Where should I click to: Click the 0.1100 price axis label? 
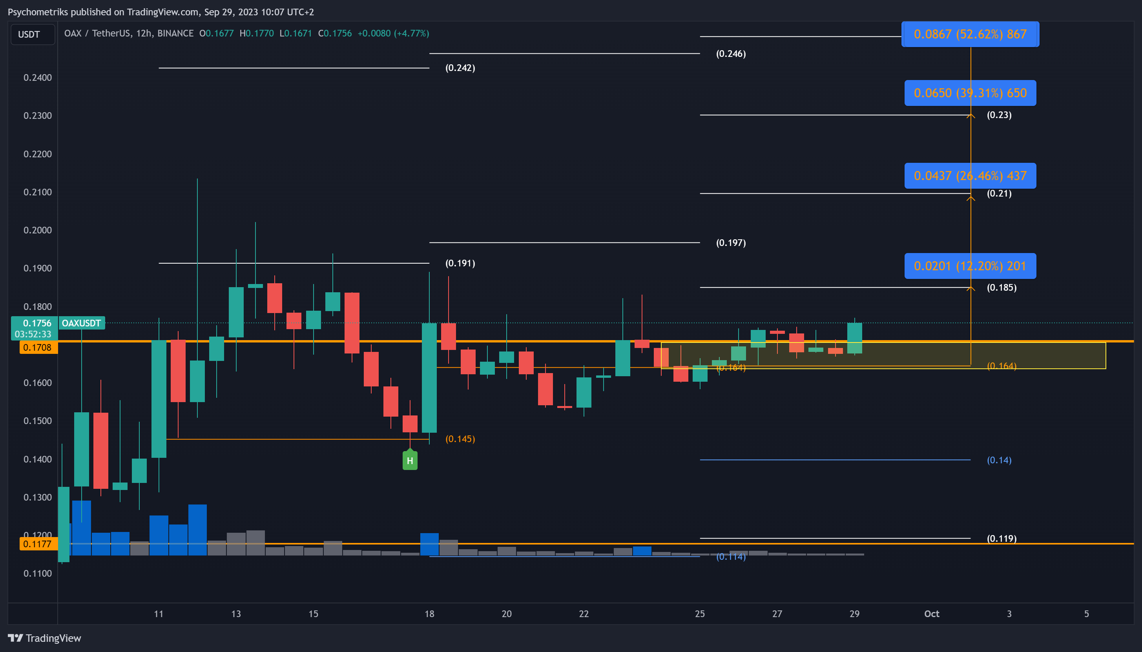click(x=38, y=574)
